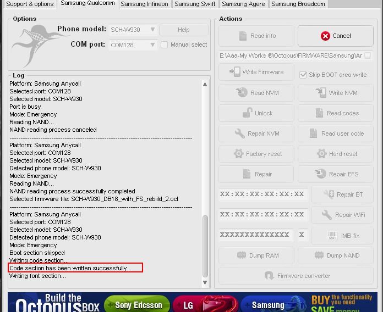Screen dimensions: 383x312
Task: Click the IMEI fix barcode icon
Action: pyautogui.click(x=332, y=236)
